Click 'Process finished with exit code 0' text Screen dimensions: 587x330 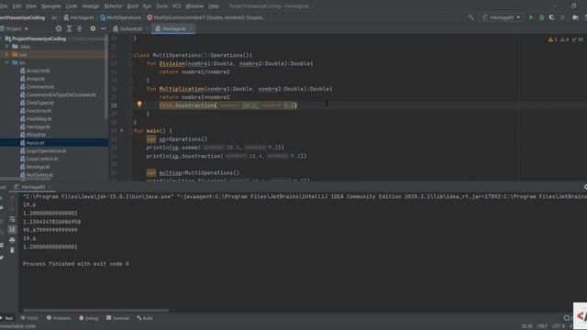(76, 264)
